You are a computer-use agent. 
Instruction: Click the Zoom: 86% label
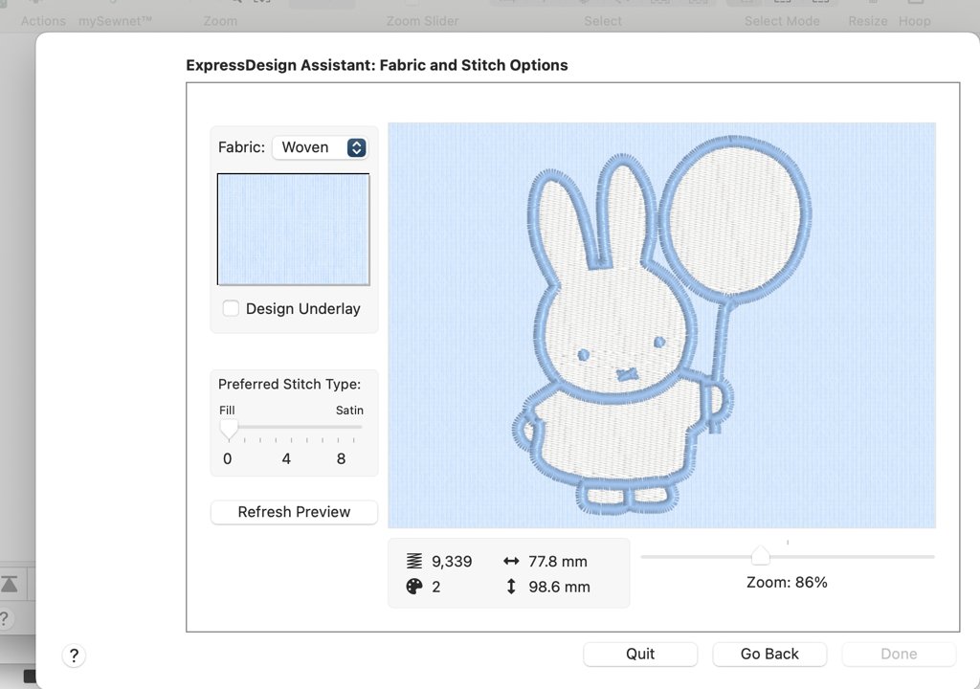(787, 582)
